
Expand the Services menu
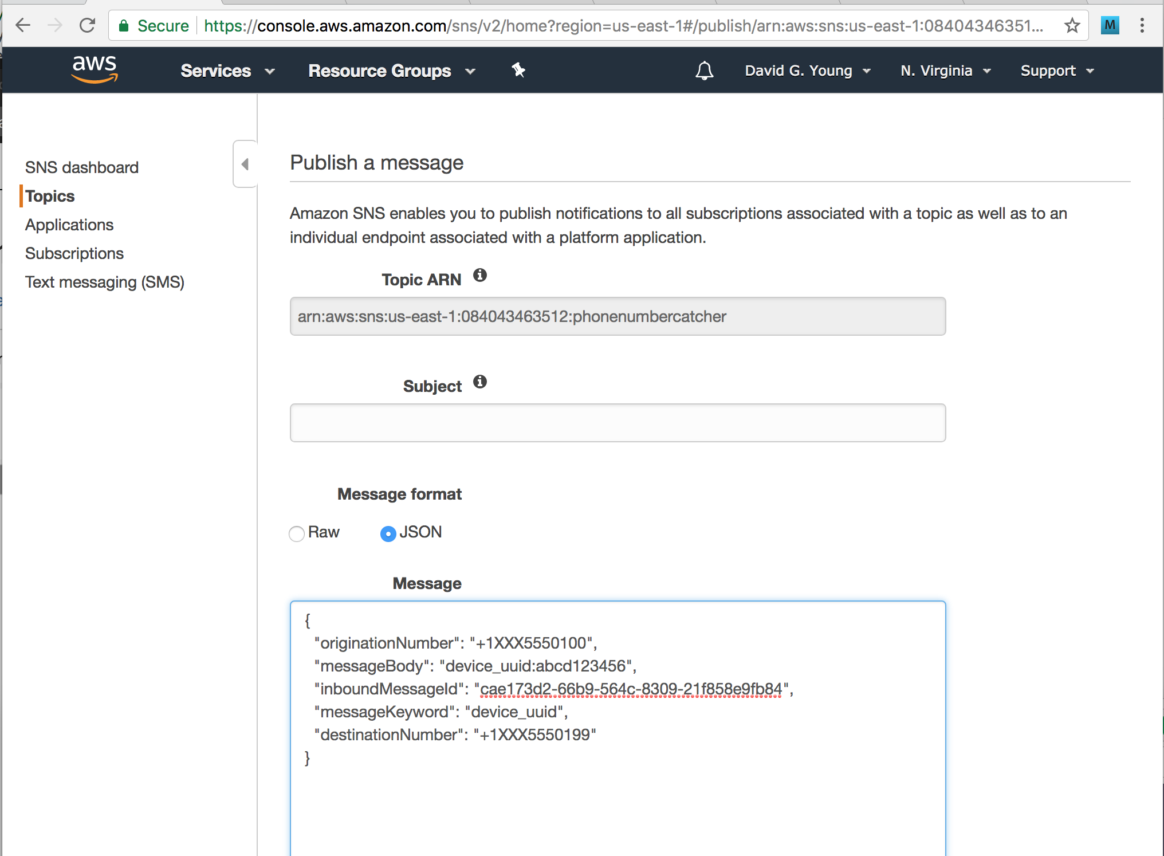coord(227,70)
